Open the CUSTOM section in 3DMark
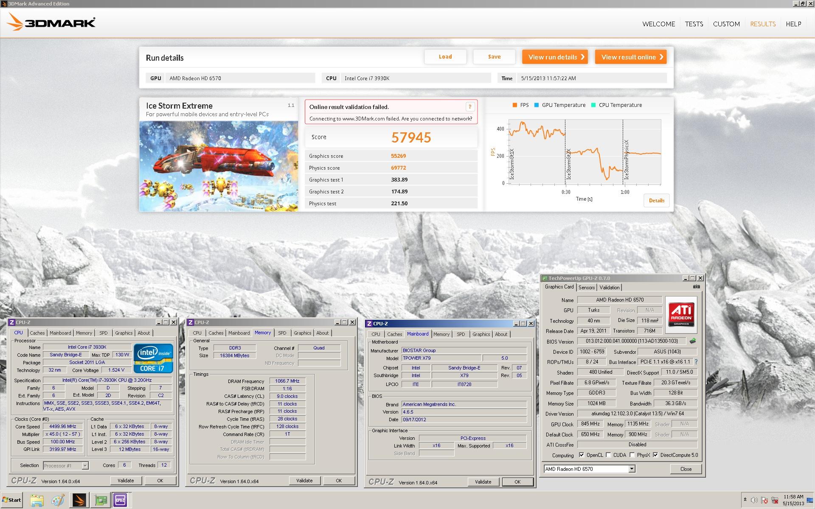Viewport: 815px width, 509px height. [x=726, y=24]
